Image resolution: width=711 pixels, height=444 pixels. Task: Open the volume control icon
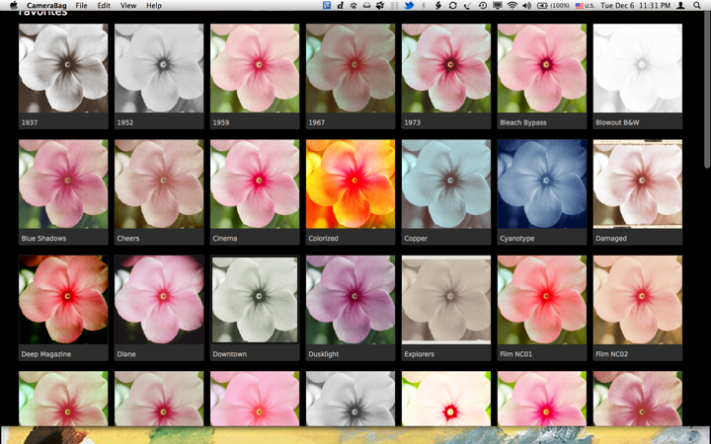pos(526,6)
